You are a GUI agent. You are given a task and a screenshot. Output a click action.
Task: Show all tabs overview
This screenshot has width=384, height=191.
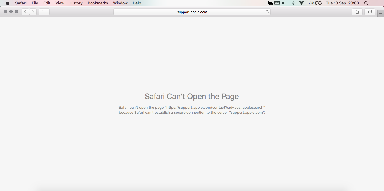click(370, 12)
